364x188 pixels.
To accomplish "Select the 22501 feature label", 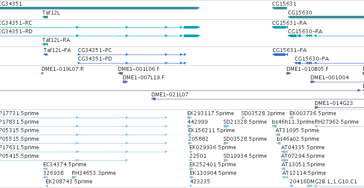I will [x=198, y=156].
